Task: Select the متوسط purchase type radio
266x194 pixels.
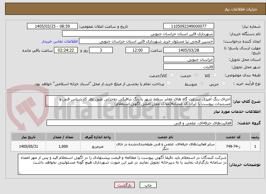Action: click(202, 83)
